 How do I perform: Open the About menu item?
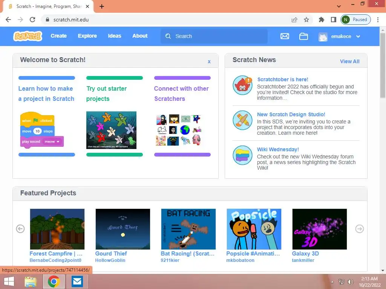[x=140, y=36]
